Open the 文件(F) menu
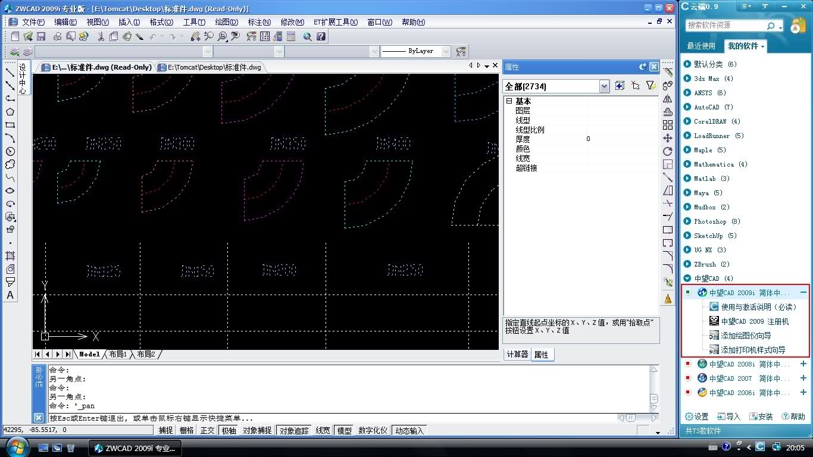This screenshot has height=457, width=813. click(x=33, y=22)
